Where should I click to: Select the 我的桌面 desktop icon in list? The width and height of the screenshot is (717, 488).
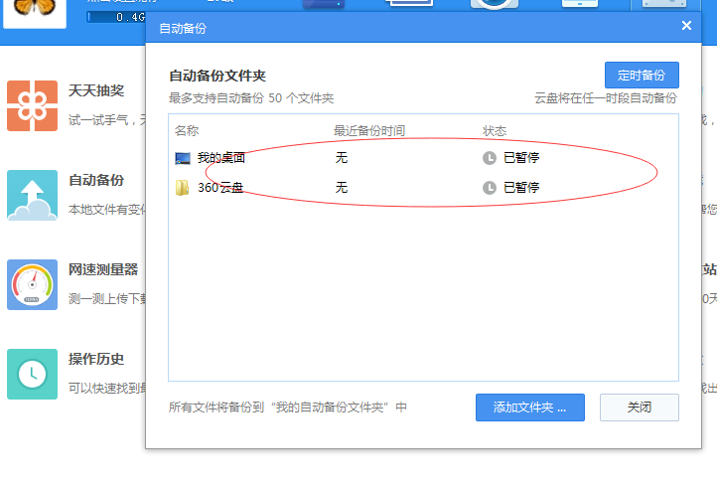(183, 158)
